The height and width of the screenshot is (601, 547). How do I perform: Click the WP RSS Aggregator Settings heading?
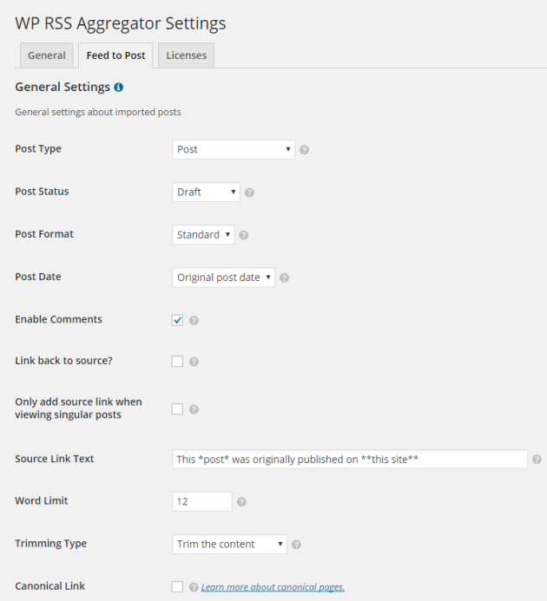(121, 23)
